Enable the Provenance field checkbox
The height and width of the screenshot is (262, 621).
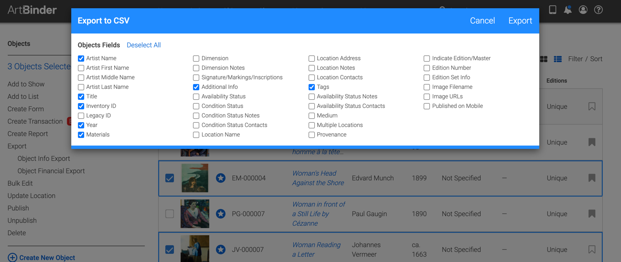pyautogui.click(x=311, y=135)
